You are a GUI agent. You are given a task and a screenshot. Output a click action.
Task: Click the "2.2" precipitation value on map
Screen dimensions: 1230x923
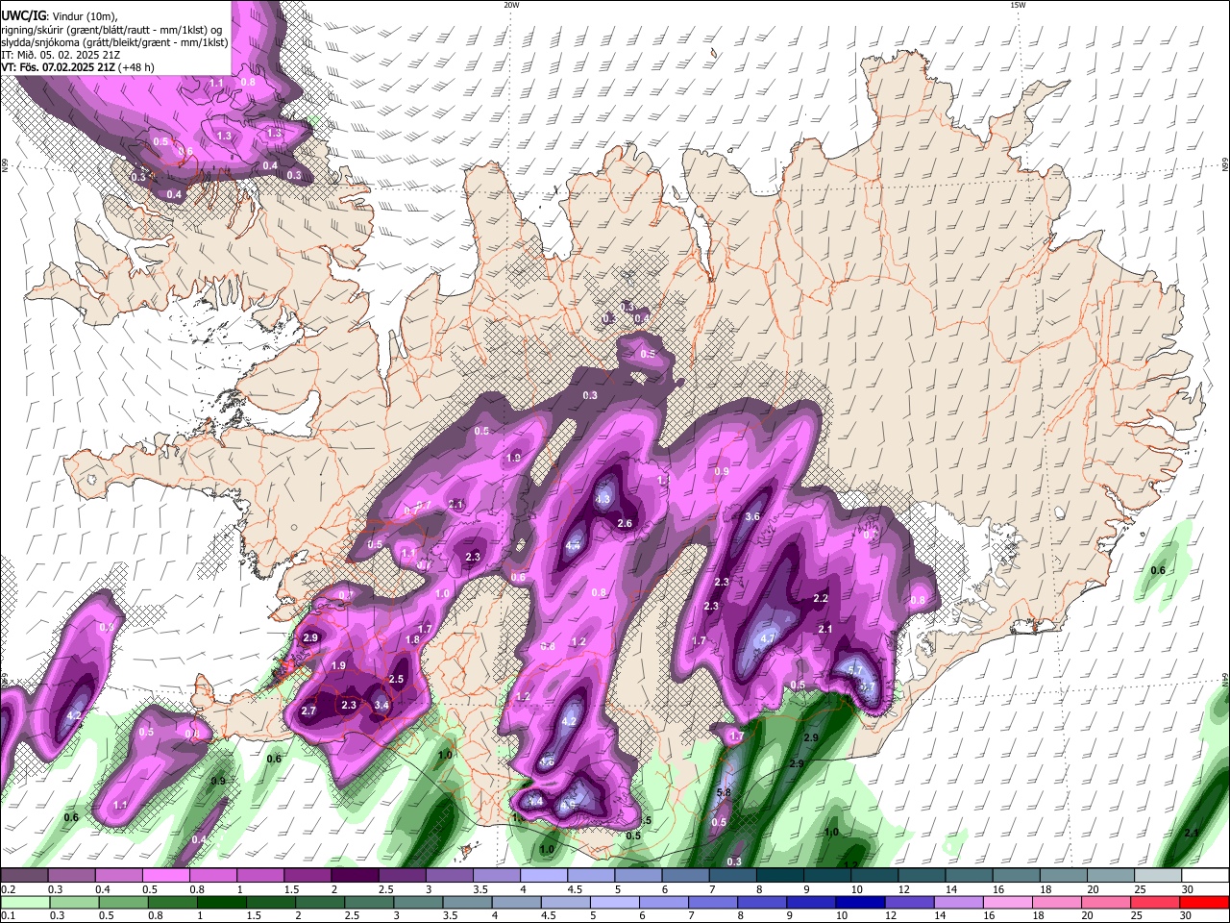click(x=821, y=598)
